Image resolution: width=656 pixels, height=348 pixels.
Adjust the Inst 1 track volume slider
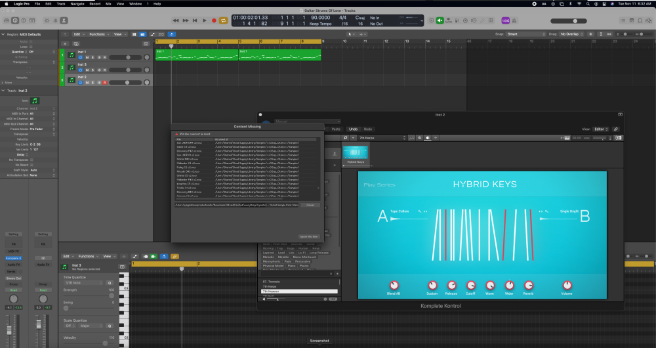tap(125, 57)
